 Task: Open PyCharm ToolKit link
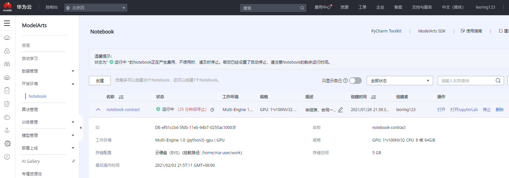point(386,31)
